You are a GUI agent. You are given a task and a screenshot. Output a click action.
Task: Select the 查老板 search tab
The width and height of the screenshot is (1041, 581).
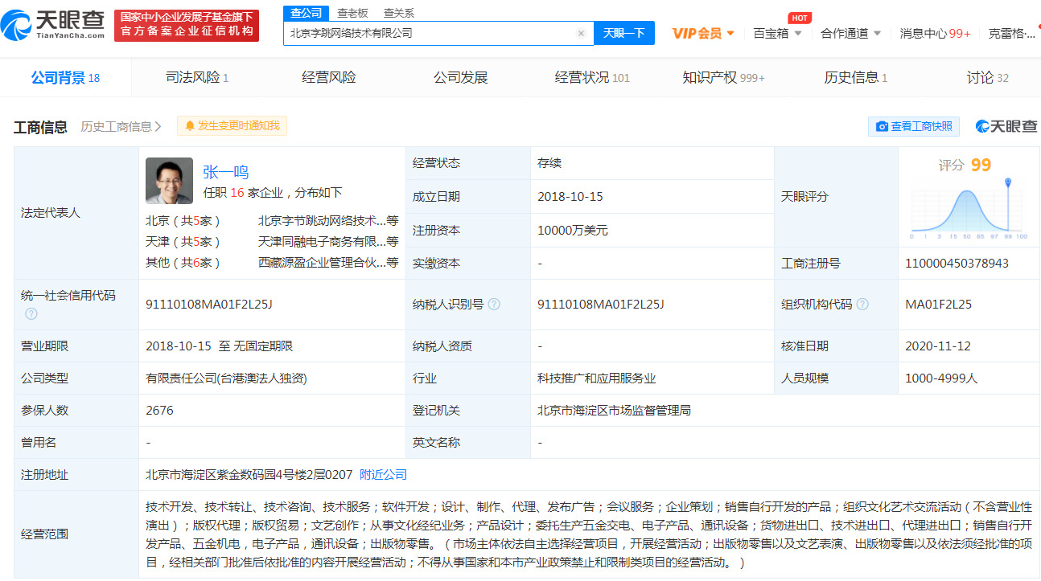352,12
